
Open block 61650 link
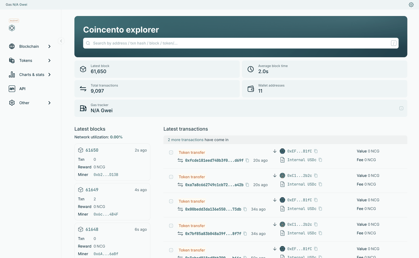(92, 150)
